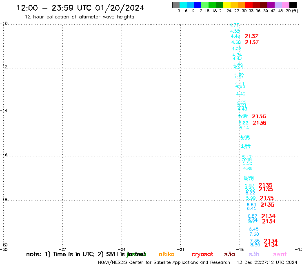The image size is (302, 266).
Task: Click the wave height value 7.60
Action: pyautogui.click(x=254, y=234)
